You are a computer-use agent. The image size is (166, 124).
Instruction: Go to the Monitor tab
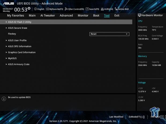pos(83,15)
